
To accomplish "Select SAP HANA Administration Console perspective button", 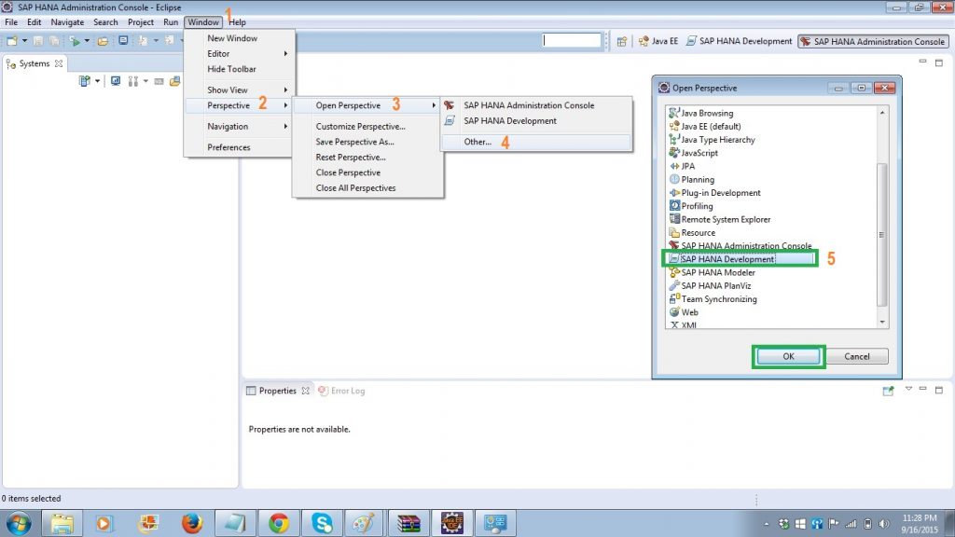I will coord(873,41).
